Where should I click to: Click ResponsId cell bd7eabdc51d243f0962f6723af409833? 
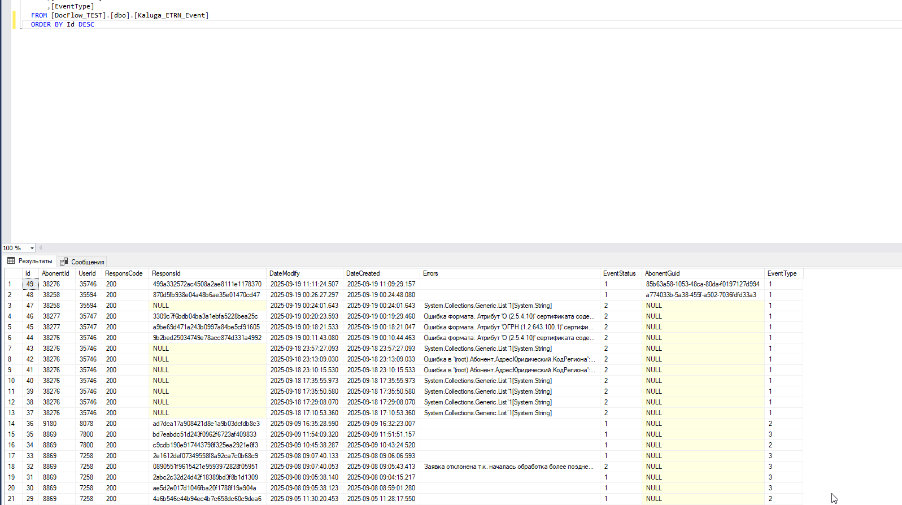click(207, 434)
